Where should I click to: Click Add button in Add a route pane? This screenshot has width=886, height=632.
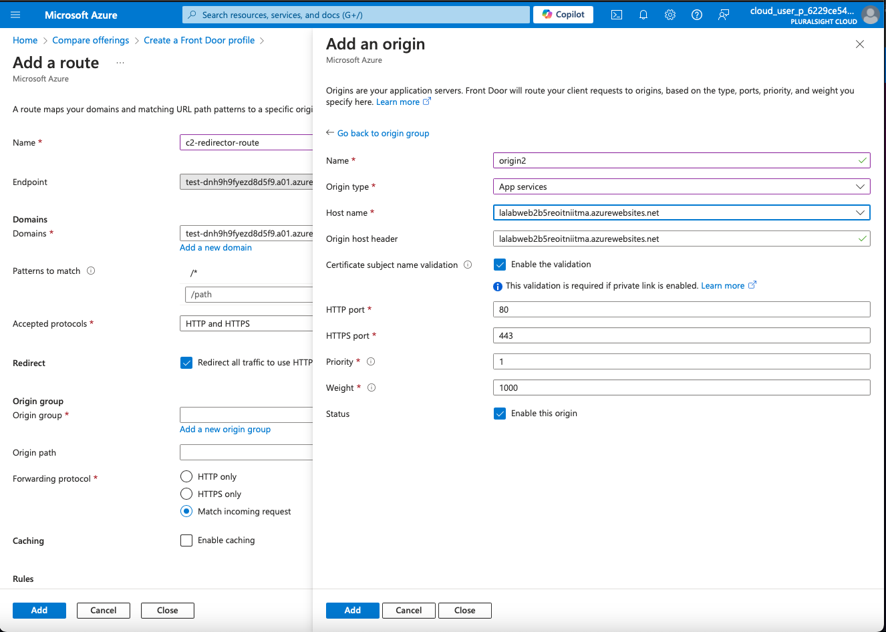pyautogui.click(x=39, y=611)
